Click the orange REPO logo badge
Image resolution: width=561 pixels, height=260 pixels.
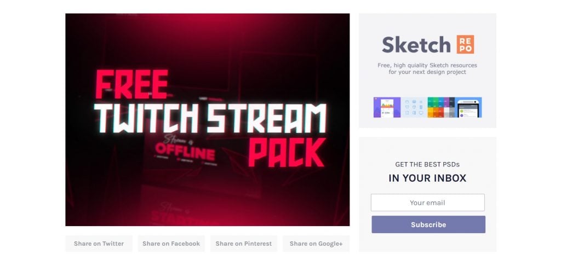coord(465,44)
